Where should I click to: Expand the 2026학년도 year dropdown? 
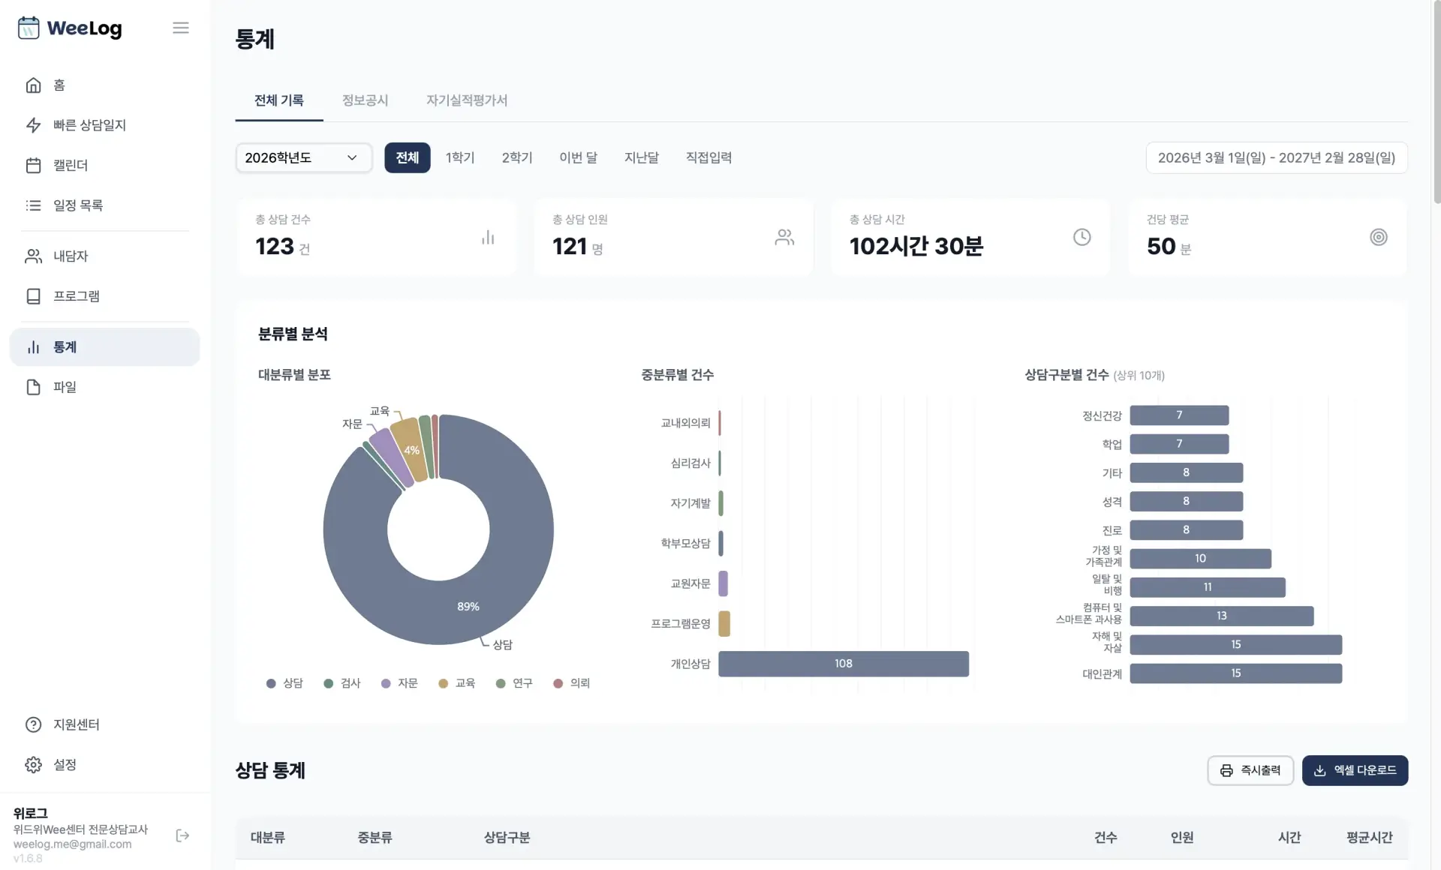[303, 157]
